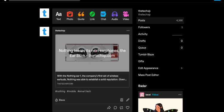
Task: Click the thetechxp blog title in sidebar
Action: (x=144, y=11)
